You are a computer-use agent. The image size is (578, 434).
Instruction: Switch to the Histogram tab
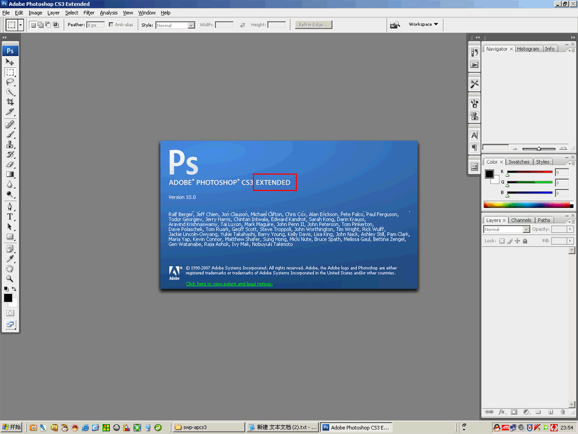click(528, 49)
